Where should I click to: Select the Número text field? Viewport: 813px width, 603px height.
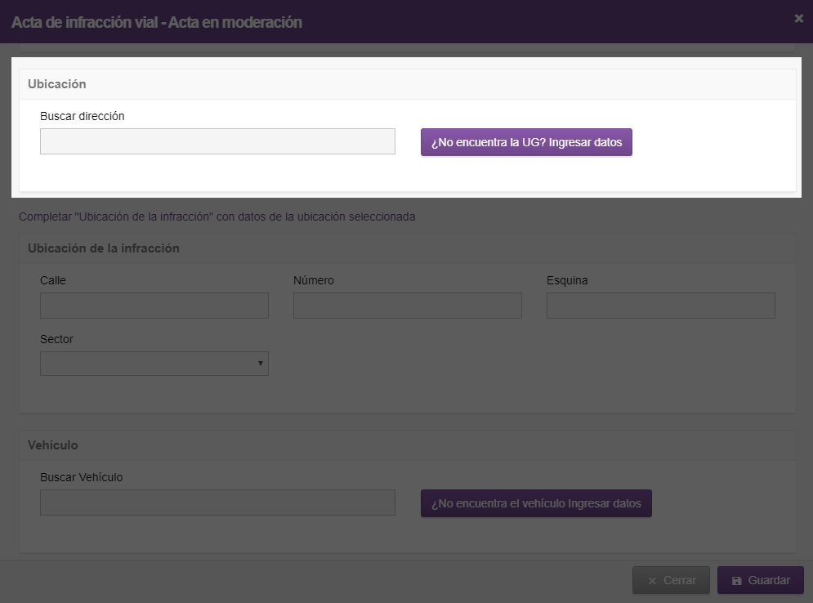click(407, 306)
